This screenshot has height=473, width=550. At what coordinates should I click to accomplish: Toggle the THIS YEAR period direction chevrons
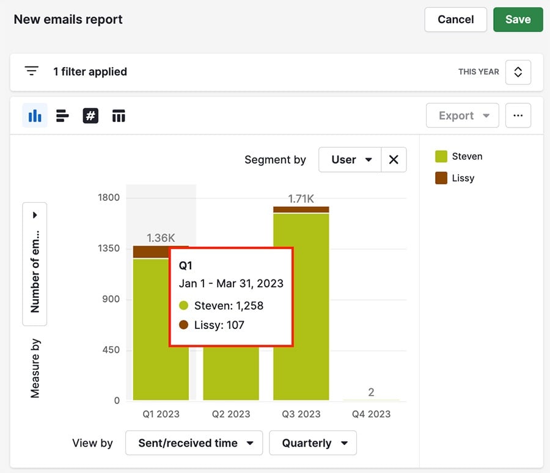pyautogui.click(x=518, y=72)
